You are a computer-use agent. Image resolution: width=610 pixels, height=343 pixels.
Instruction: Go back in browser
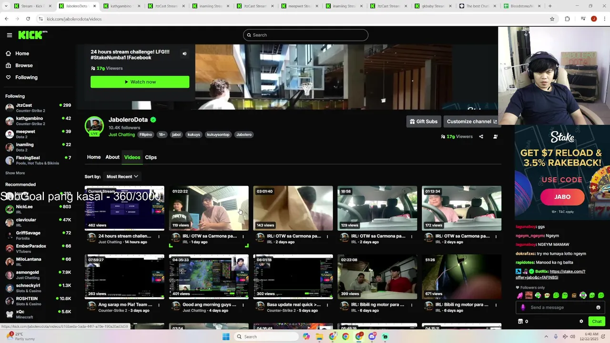pos(7,19)
